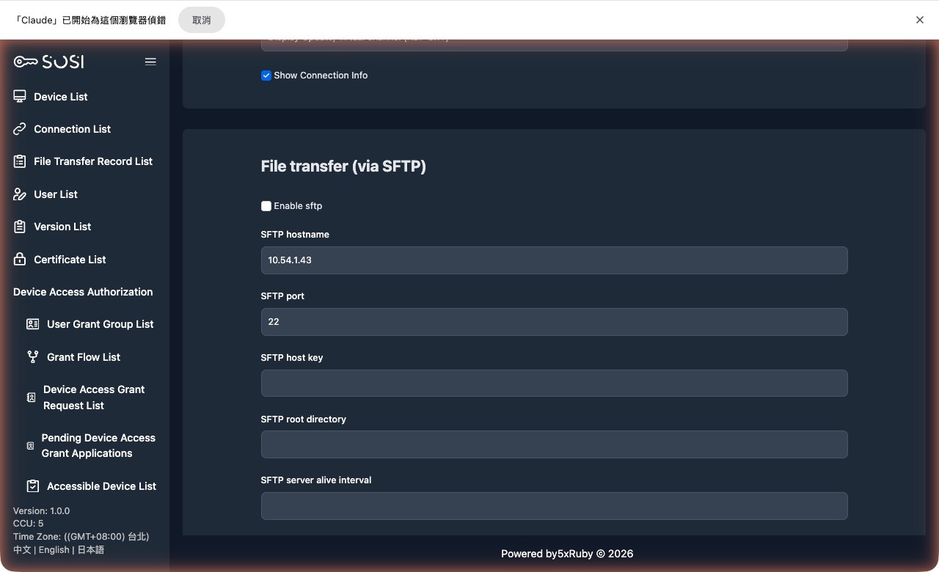
Task: Click inside the SFTP hostname field
Action: (x=554, y=260)
